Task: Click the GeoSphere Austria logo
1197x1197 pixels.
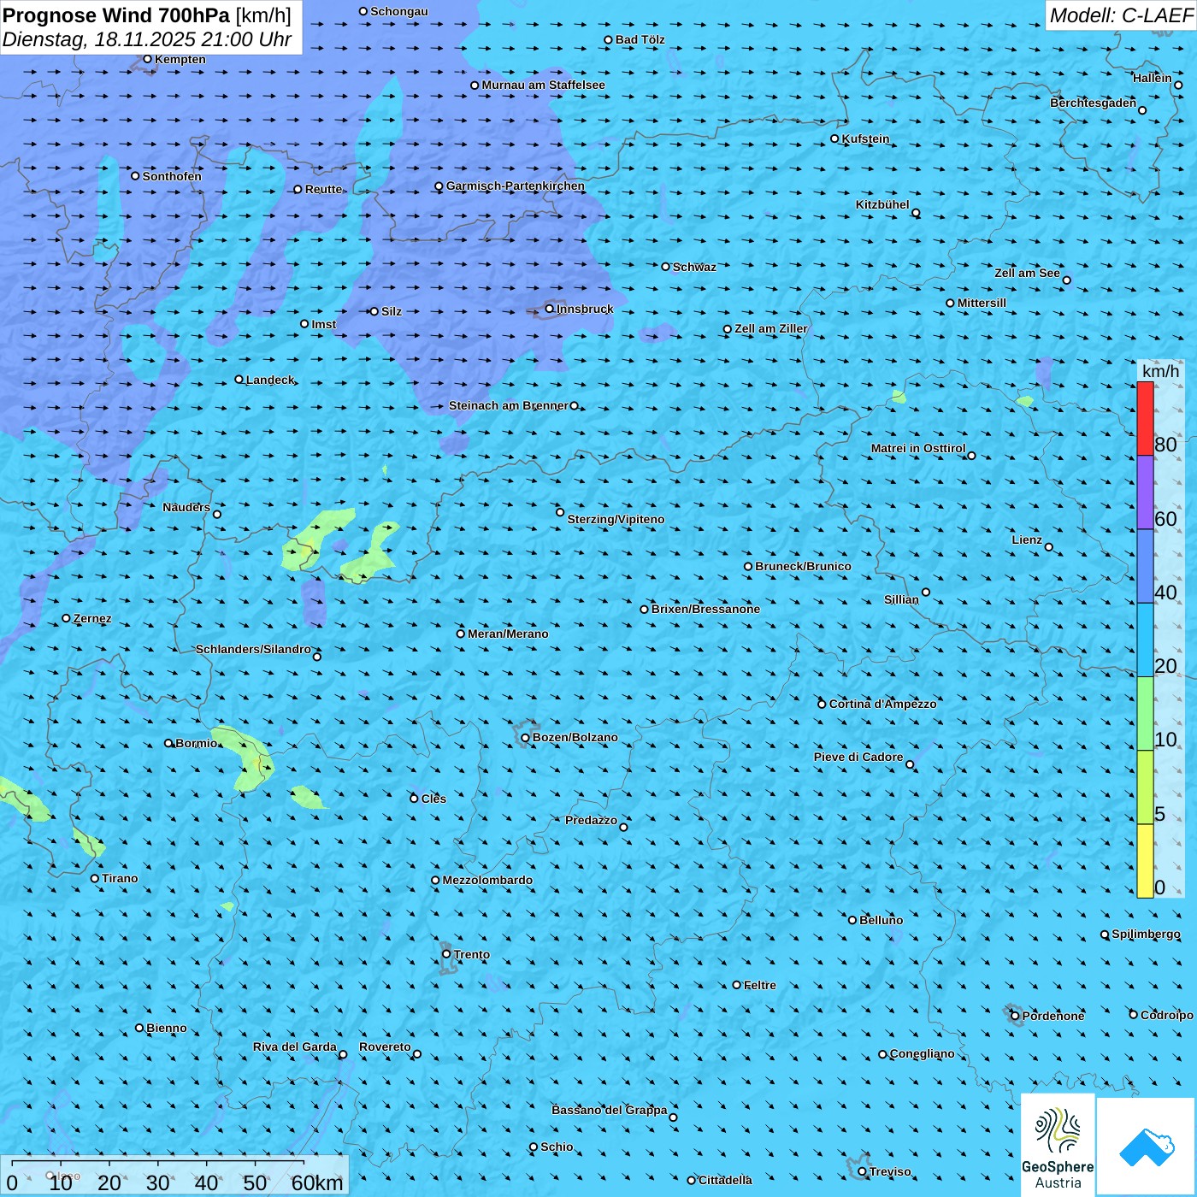Action: click(x=1058, y=1146)
